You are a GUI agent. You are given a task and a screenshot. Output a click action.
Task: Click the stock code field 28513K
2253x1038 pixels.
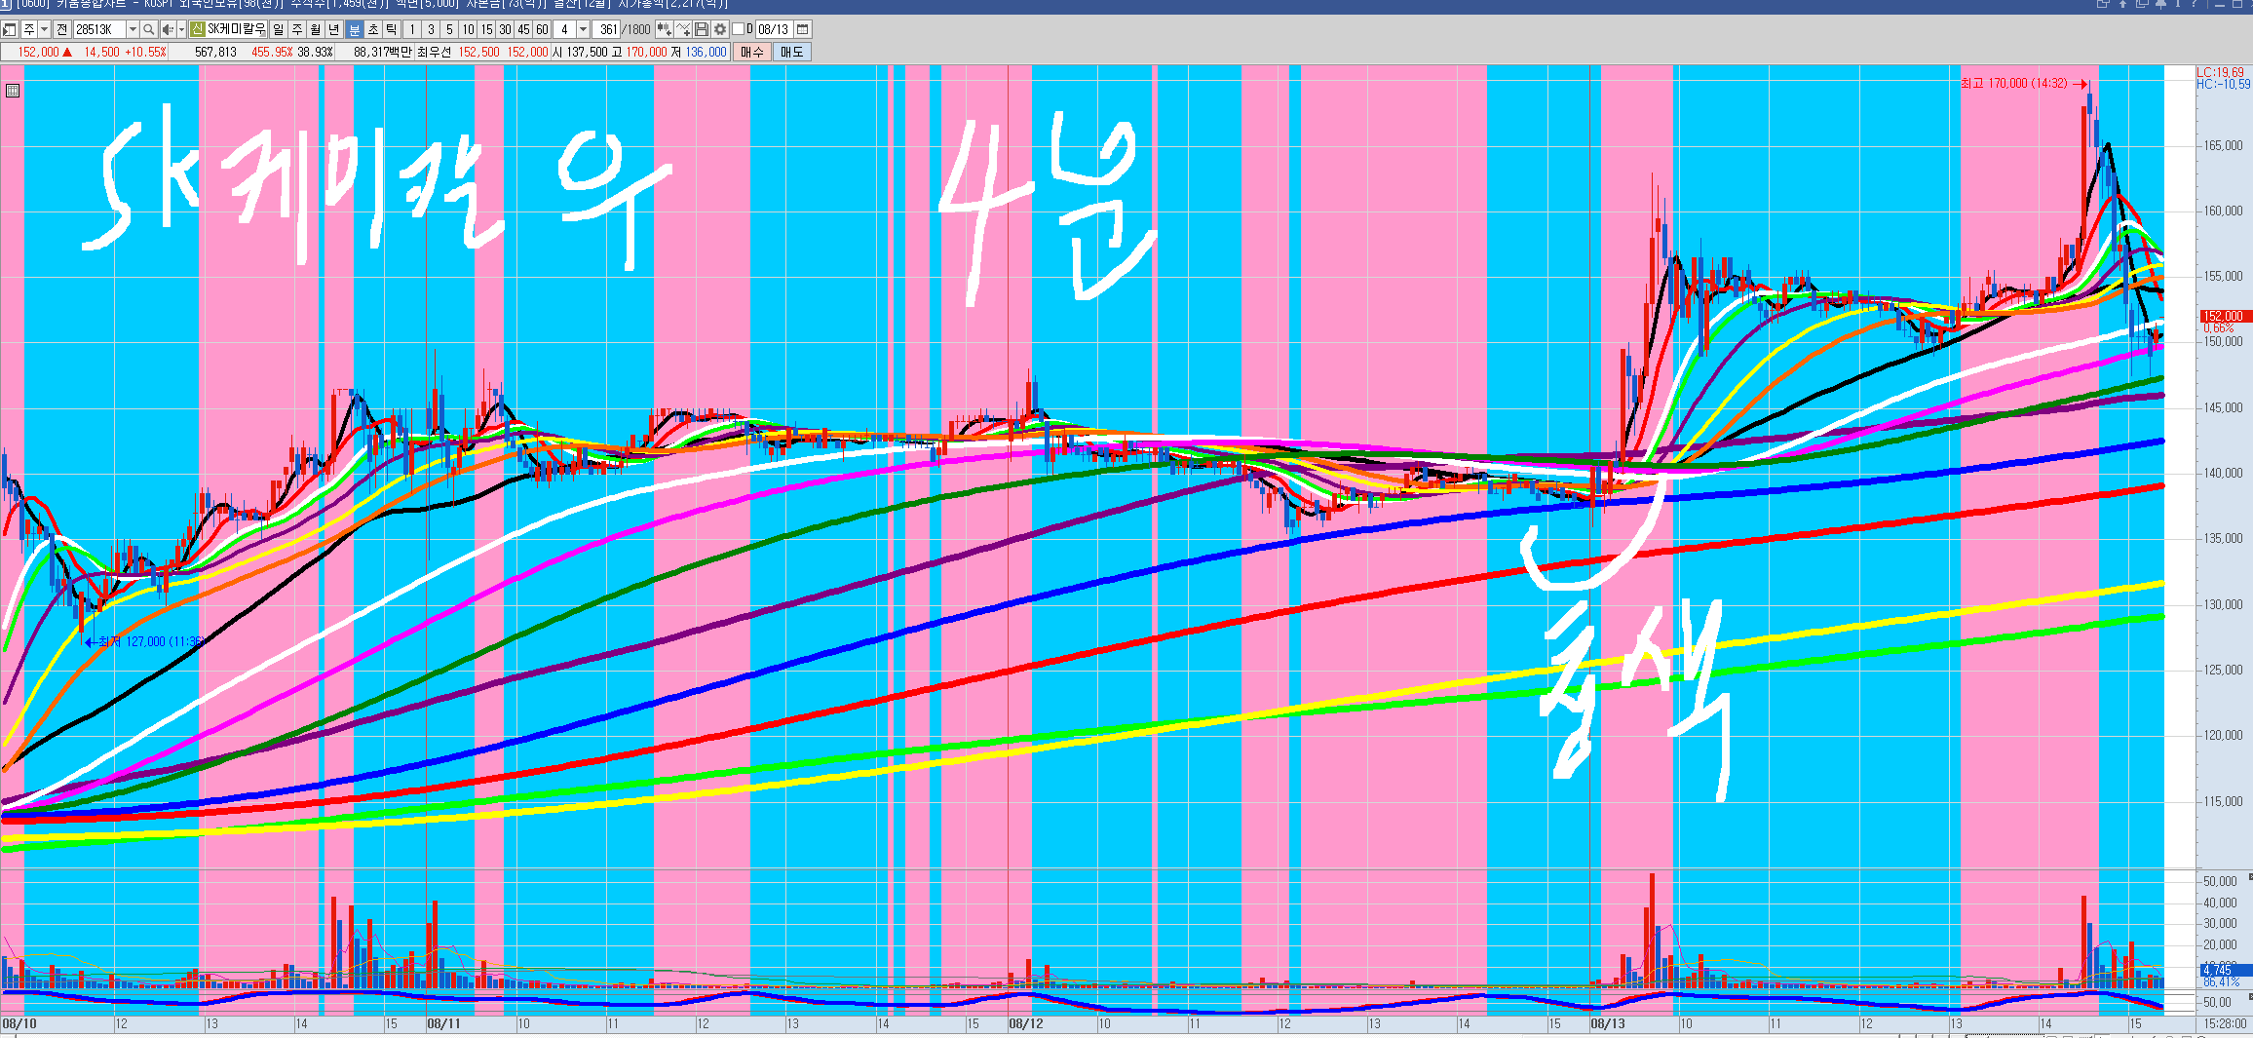click(99, 29)
